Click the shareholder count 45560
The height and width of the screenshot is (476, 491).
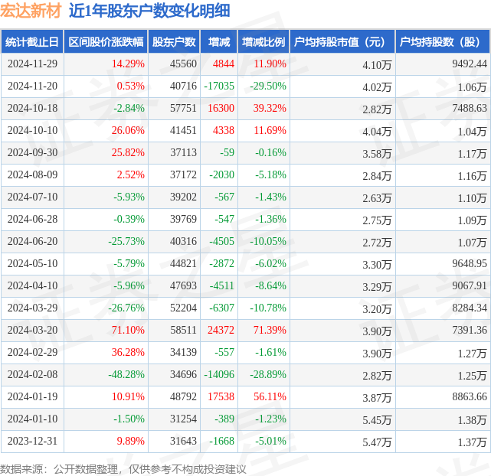[x=184, y=64]
